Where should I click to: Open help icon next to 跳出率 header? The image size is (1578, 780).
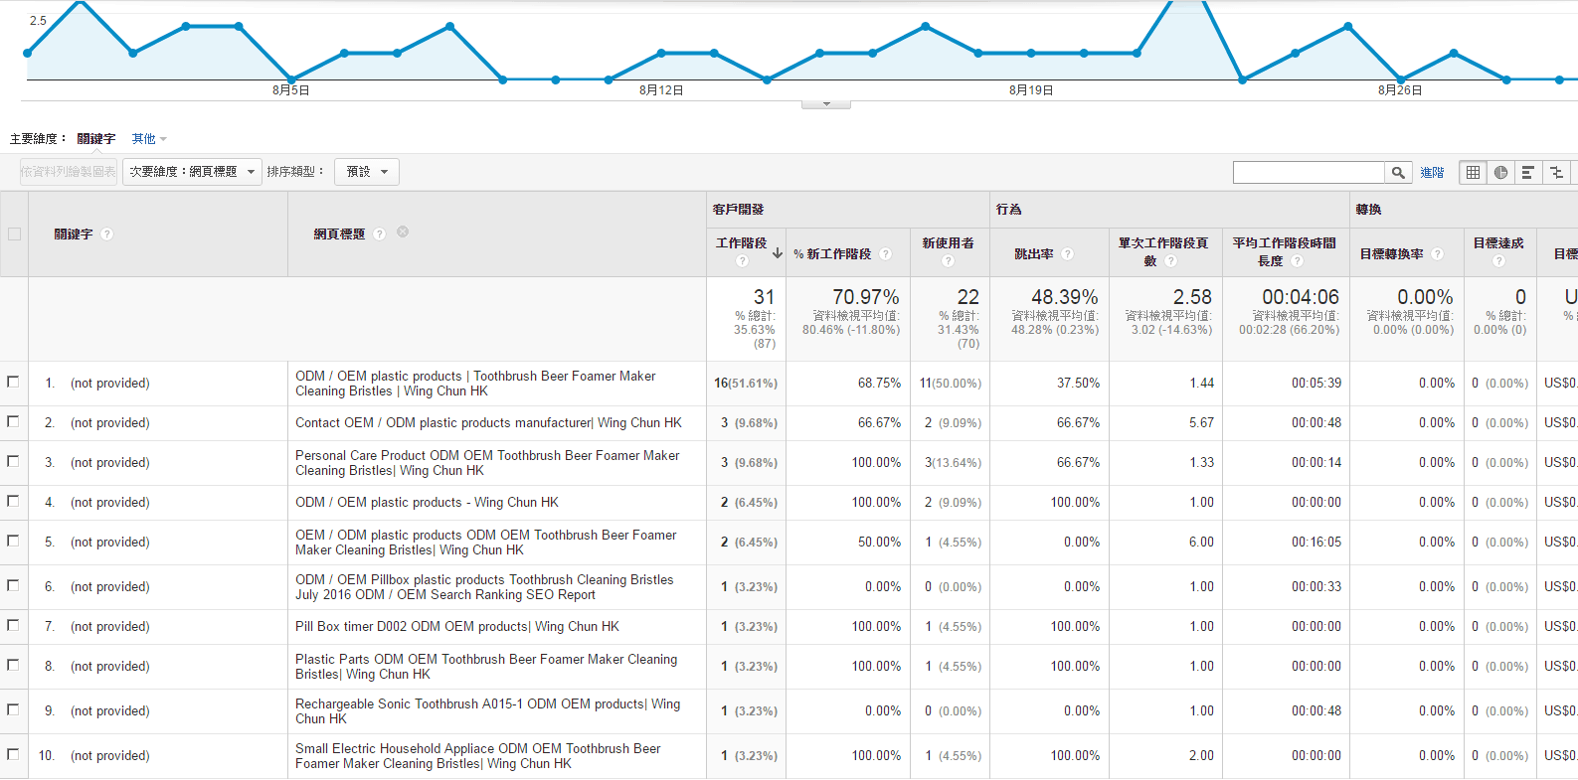click(x=1067, y=254)
